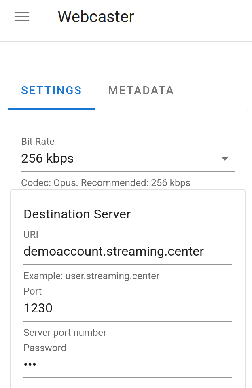This screenshot has width=252, height=388.
Task: Click the Destination Server heading
Action: click(77, 214)
